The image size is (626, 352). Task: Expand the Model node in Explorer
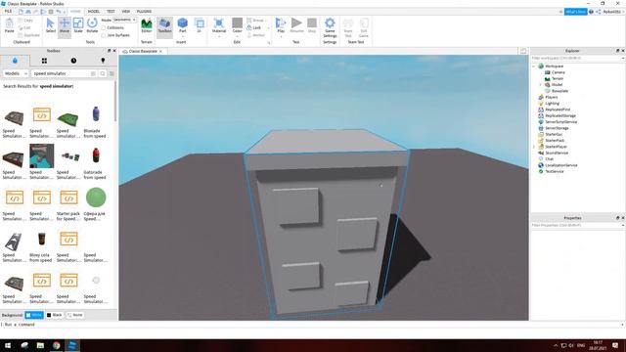(540, 85)
